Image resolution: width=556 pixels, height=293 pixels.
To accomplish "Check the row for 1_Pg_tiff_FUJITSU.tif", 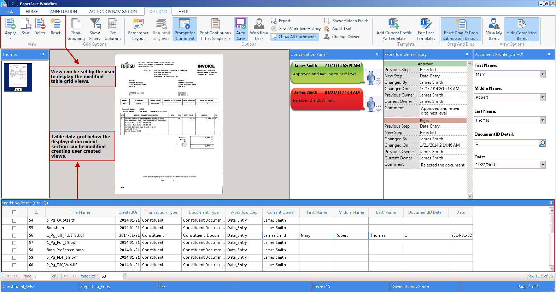I will click(14, 235).
